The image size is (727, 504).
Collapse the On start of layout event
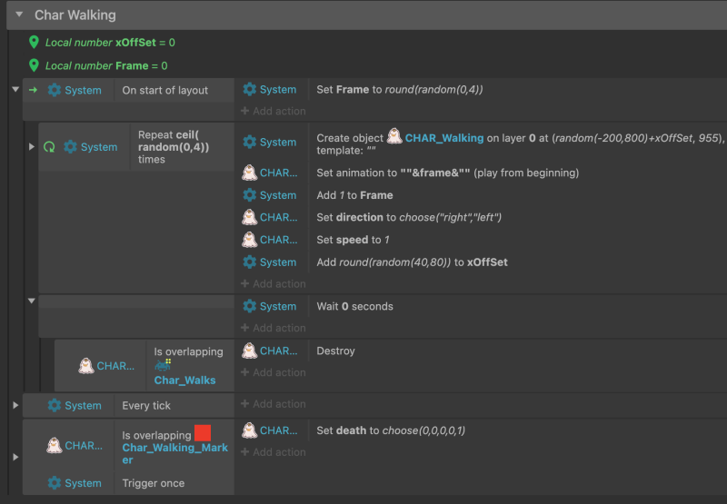pyautogui.click(x=15, y=89)
